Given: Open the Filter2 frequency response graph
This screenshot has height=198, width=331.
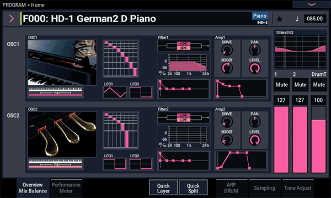Looking at the screenshot, I should tap(184, 137).
